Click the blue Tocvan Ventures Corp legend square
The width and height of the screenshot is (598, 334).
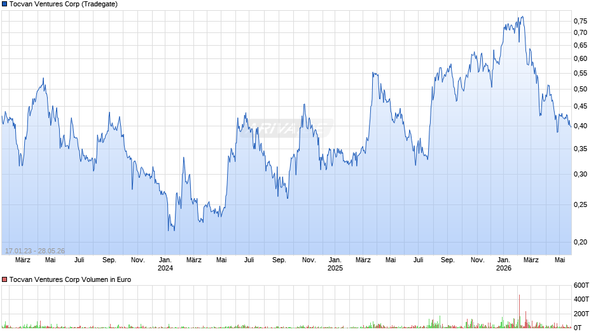(x=4, y=4)
